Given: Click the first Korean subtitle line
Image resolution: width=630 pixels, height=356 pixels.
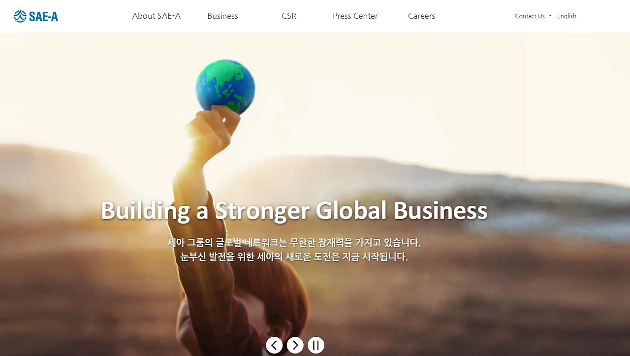Looking at the screenshot, I should [294, 242].
